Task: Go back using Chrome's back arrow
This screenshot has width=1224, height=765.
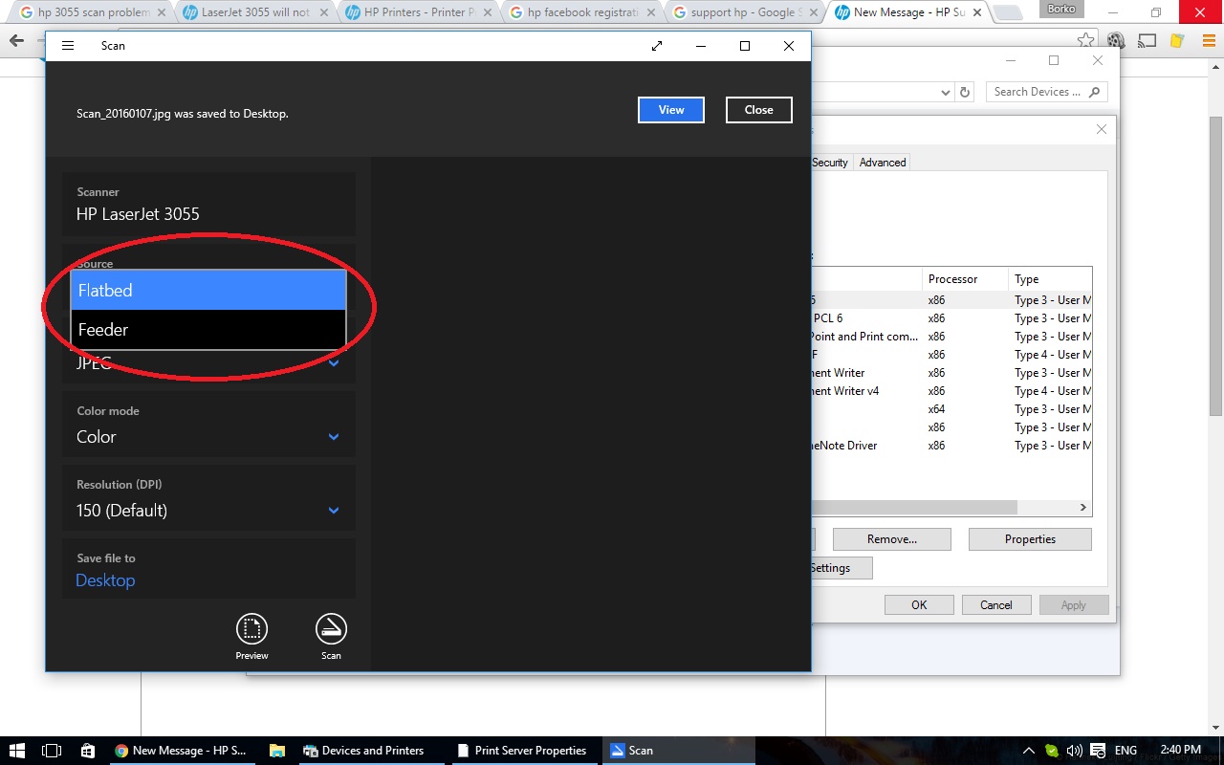Action: pyautogui.click(x=16, y=41)
